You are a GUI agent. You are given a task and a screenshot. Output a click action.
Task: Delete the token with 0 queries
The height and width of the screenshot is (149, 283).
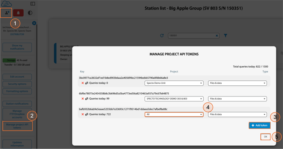click(x=83, y=83)
